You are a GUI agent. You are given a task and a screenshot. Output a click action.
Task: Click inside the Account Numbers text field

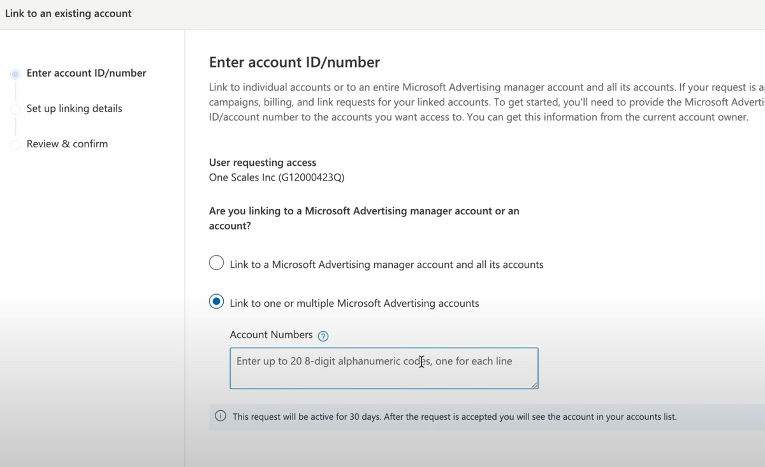click(382, 368)
